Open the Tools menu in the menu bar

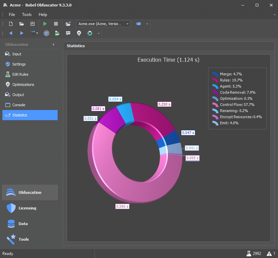coord(27,15)
